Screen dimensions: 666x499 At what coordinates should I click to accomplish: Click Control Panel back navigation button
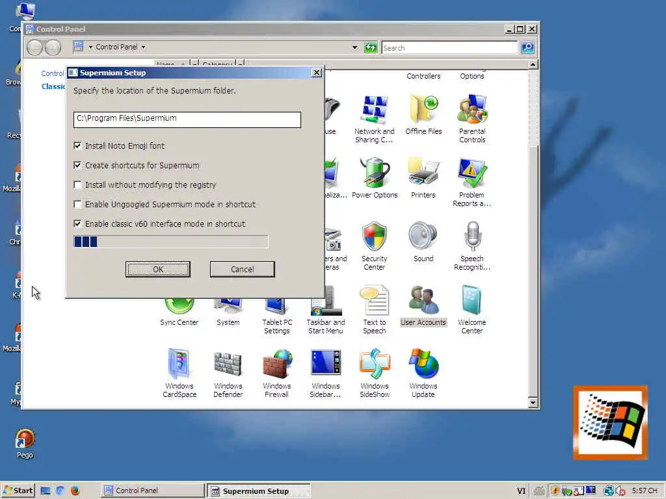point(35,47)
